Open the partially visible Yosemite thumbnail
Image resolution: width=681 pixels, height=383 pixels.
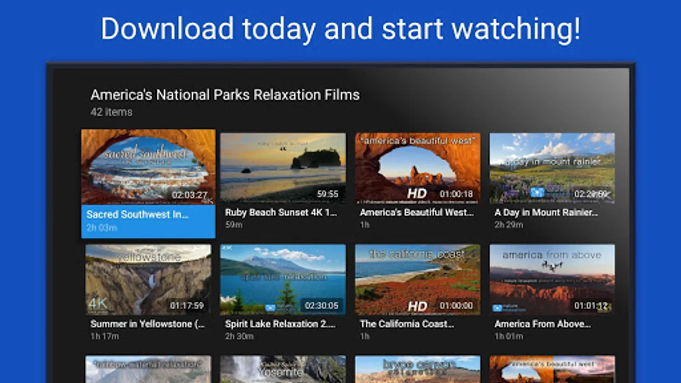click(283, 369)
